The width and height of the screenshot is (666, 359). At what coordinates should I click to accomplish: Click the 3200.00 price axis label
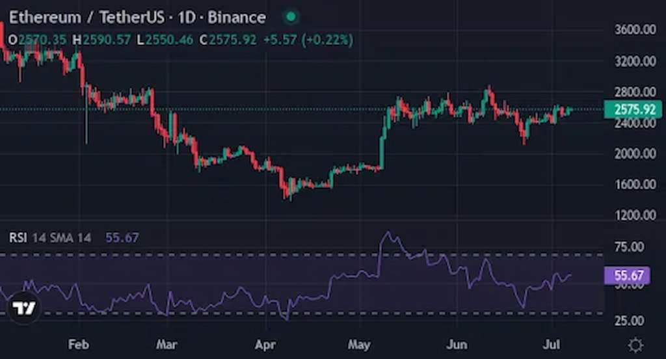(x=635, y=62)
